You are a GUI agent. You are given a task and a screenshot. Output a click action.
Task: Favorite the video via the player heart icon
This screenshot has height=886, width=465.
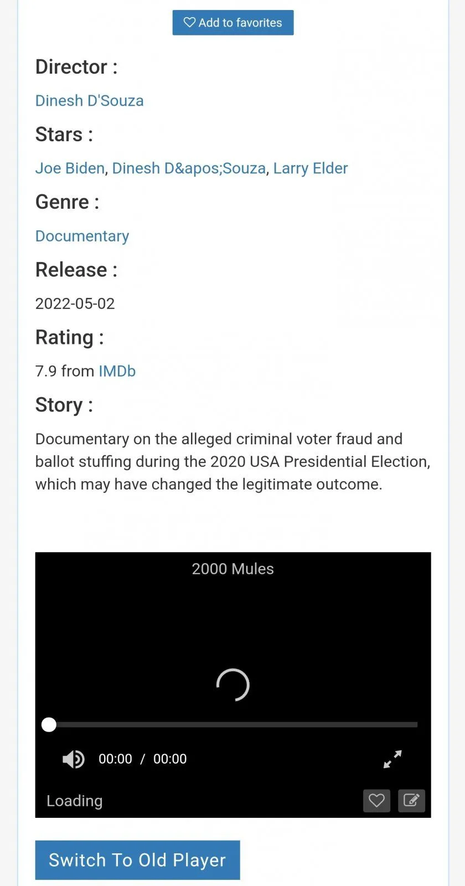pyautogui.click(x=376, y=801)
